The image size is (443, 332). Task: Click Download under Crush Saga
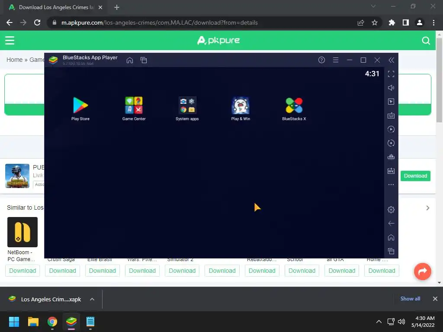[62, 271]
